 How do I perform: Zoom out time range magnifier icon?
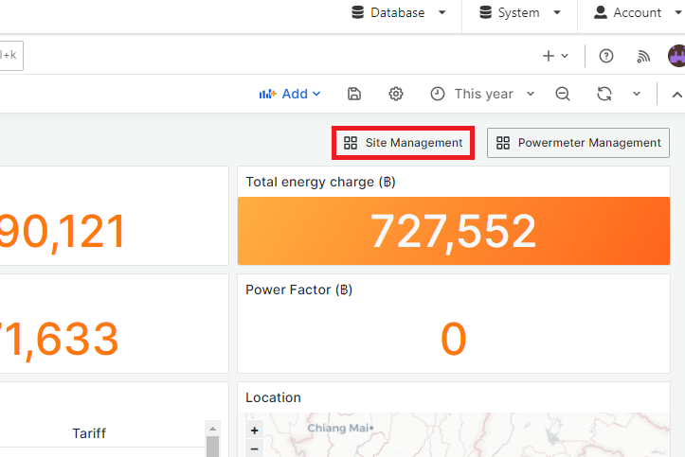[563, 94]
